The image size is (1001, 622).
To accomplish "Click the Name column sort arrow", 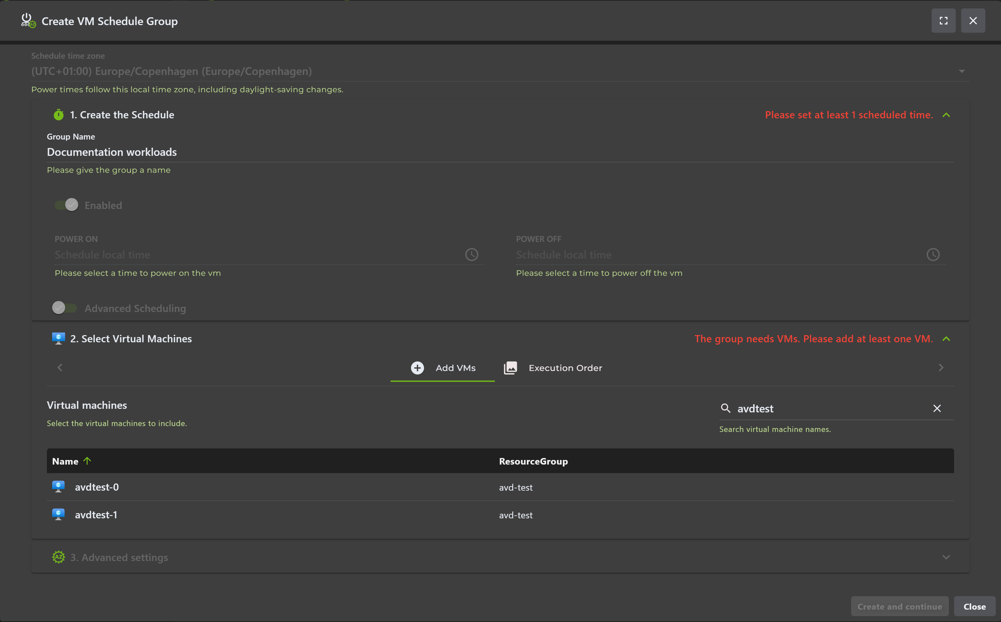I will [x=87, y=461].
